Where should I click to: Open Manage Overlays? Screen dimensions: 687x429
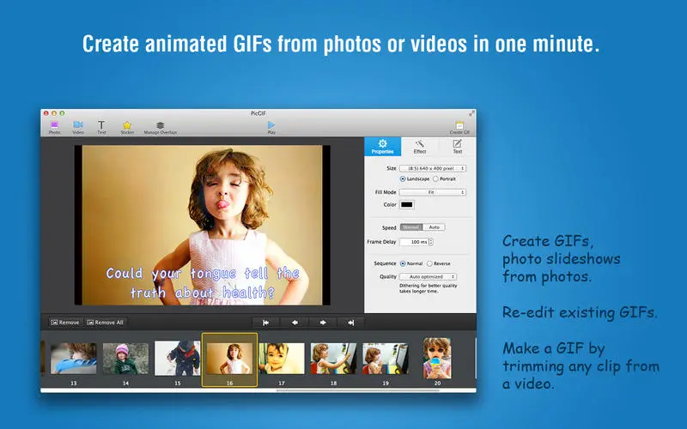pyautogui.click(x=161, y=127)
